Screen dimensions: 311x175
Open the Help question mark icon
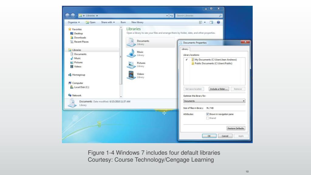click(x=218, y=22)
